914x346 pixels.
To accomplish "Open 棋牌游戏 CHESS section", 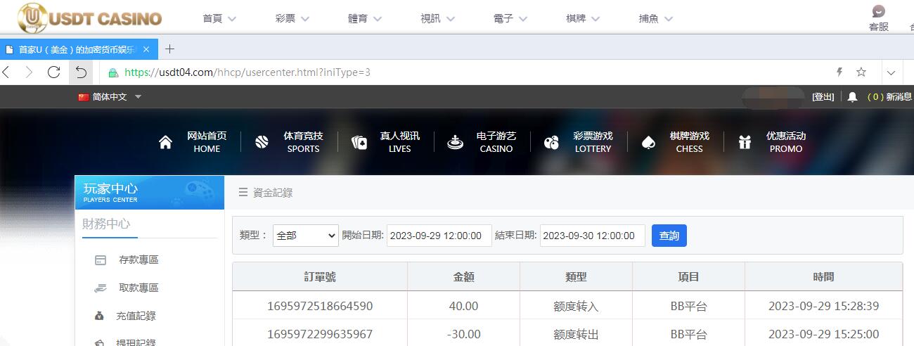I will [689, 142].
